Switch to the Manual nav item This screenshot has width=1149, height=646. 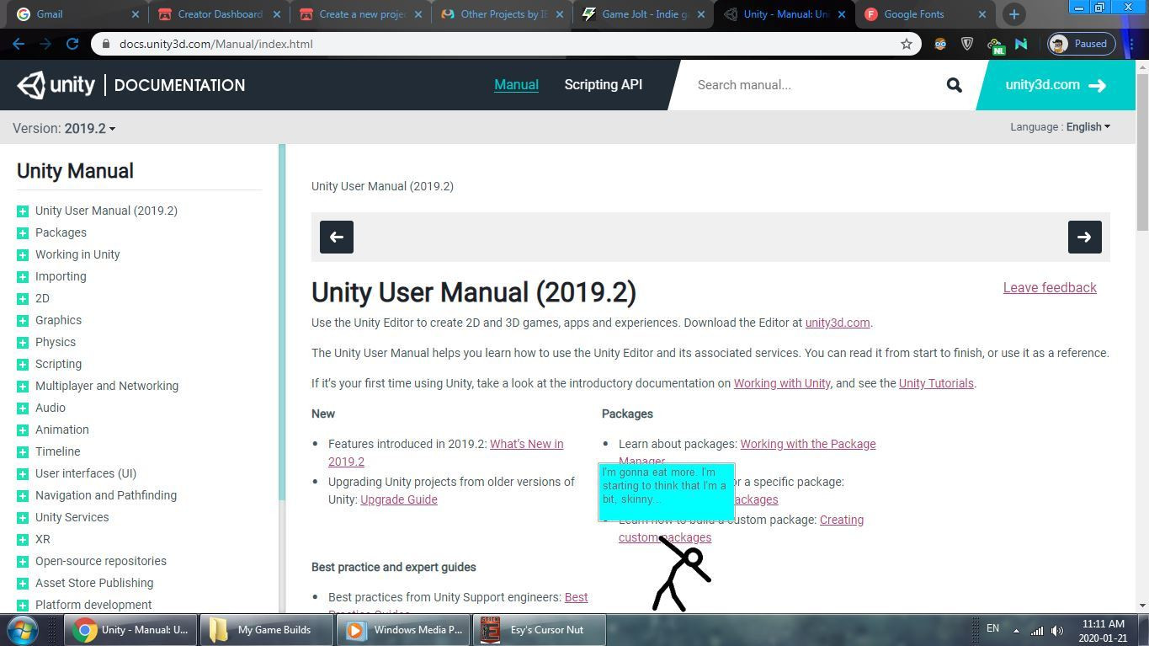(516, 84)
